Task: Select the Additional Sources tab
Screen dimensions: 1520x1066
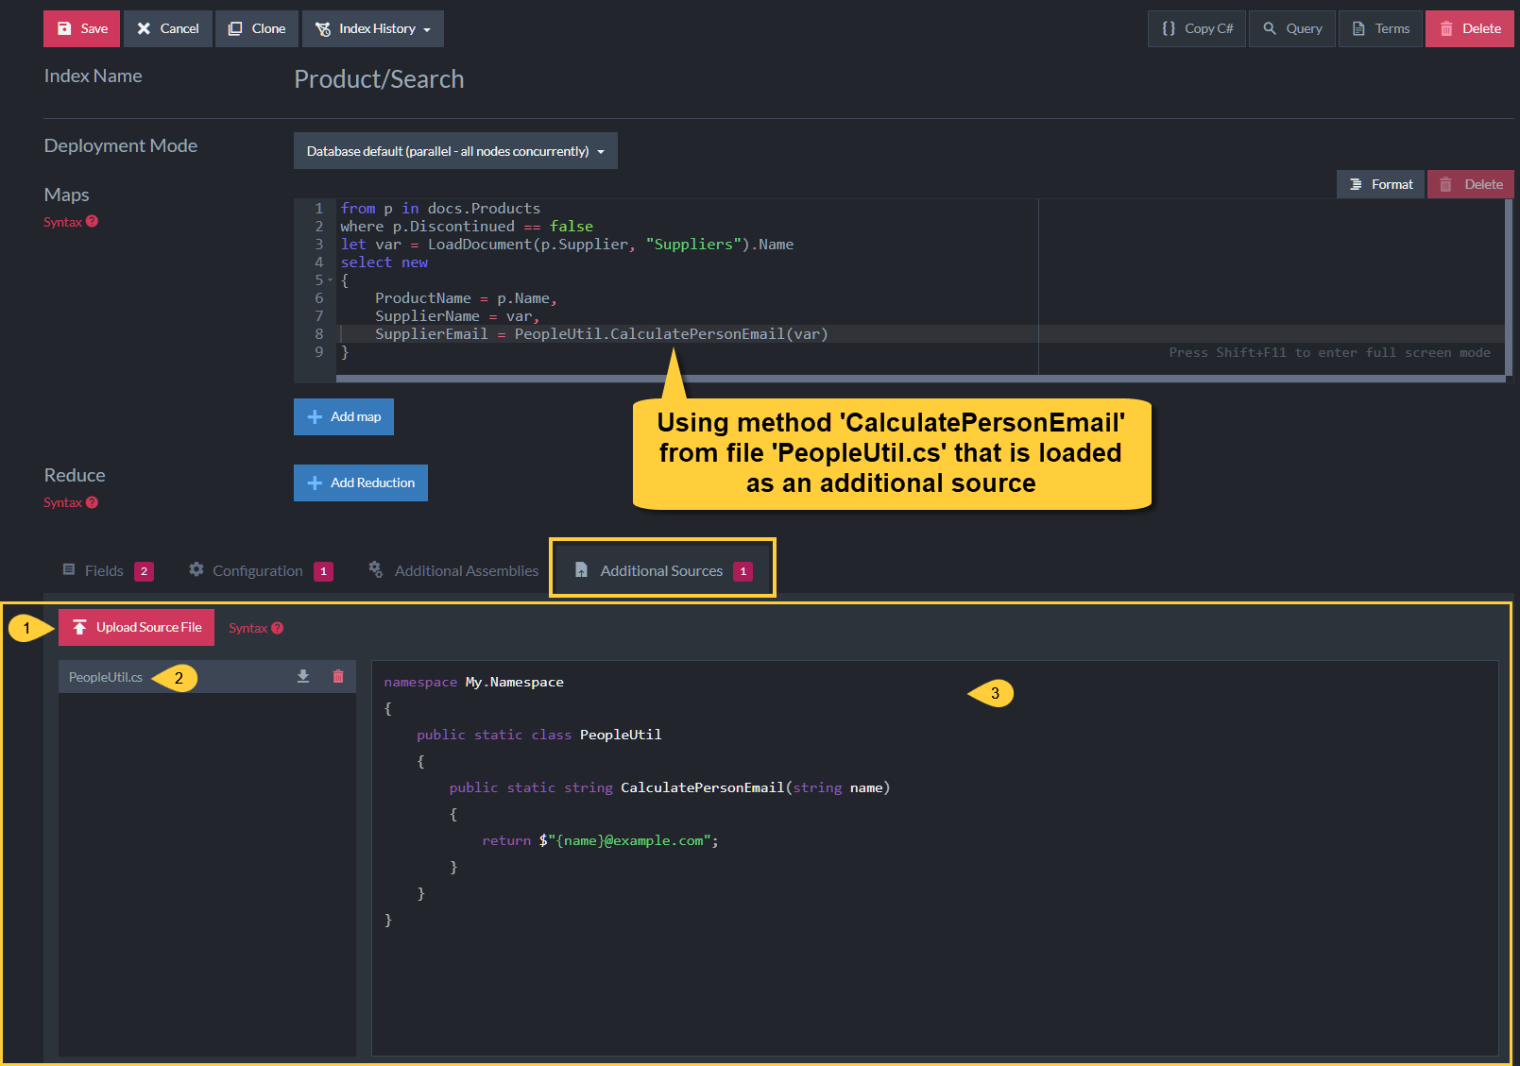Action: point(663,570)
